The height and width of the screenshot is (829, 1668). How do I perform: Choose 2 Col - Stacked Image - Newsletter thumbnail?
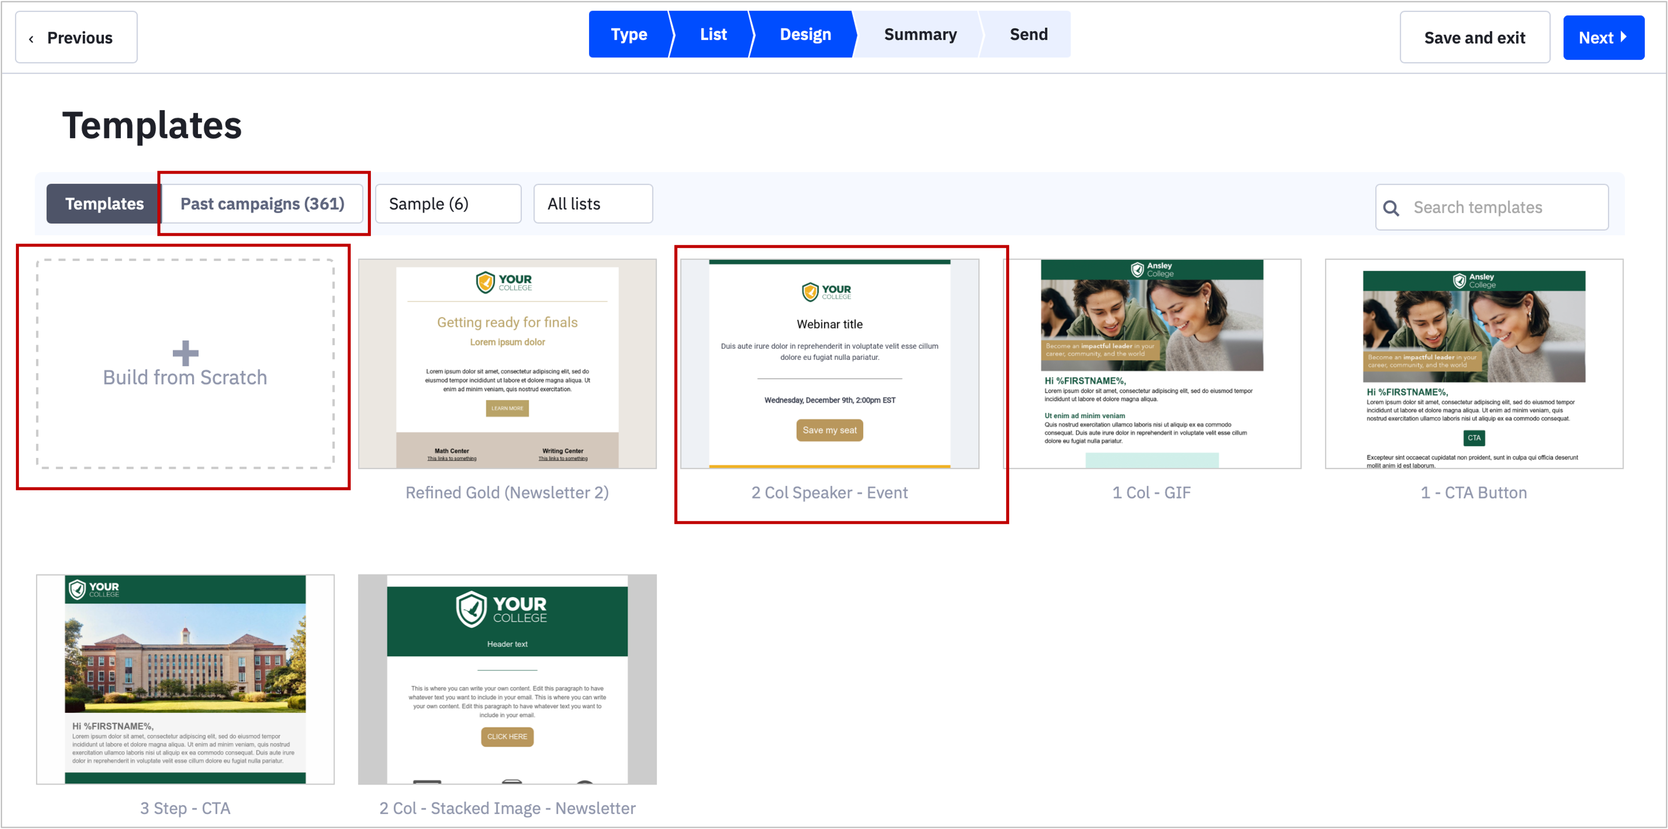(x=507, y=679)
